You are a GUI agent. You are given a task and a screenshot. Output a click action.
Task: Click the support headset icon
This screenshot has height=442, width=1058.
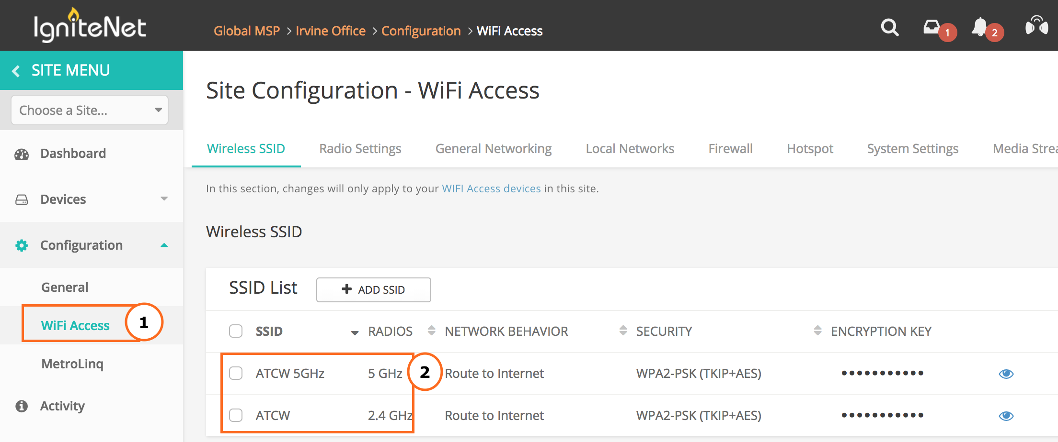pos(1036,25)
